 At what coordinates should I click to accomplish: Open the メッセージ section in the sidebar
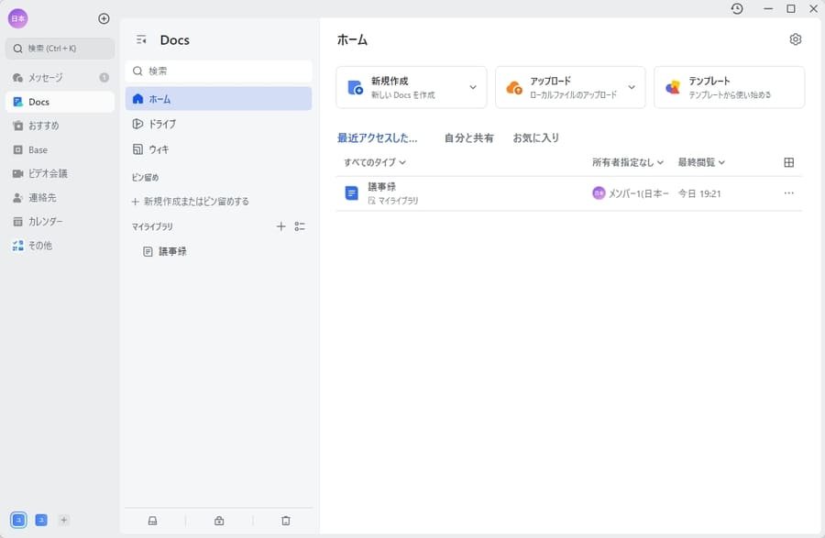[x=44, y=77]
